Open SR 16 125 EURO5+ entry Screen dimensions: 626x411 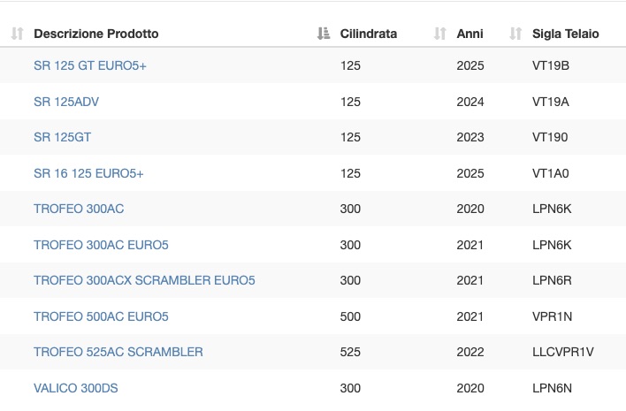pos(88,173)
